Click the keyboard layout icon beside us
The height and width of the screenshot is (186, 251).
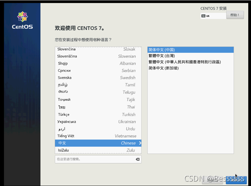[x=203, y=16]
